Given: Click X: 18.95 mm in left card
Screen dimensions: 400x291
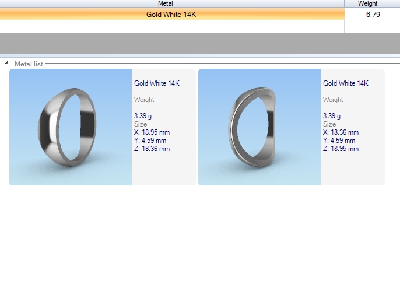Looking at the screenshot, I should point(152,132).
